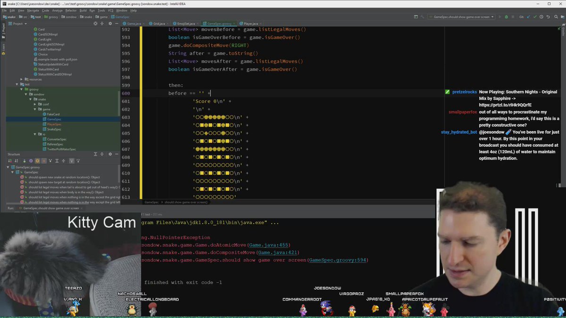The height and width of the screenshot is (318, 566).
Task: Open Game.java:455 stack trace link
Action: point(268,245)
